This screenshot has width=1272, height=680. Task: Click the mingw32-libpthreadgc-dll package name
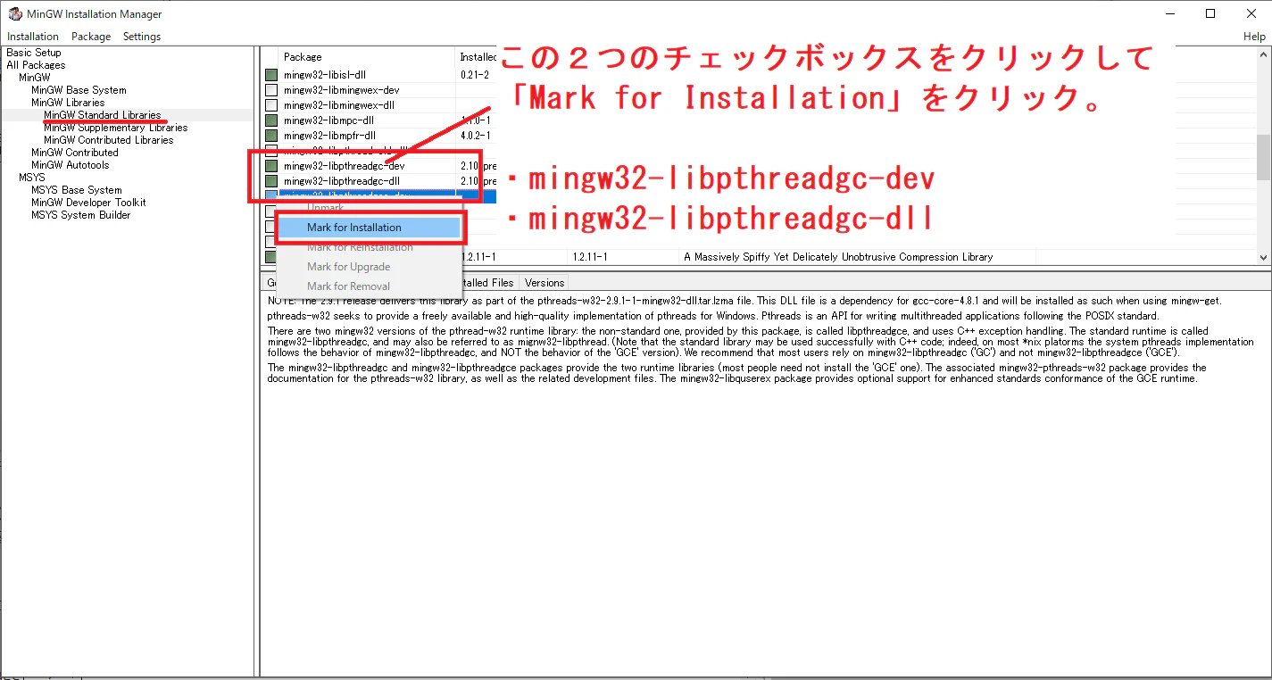coord(342,181)
